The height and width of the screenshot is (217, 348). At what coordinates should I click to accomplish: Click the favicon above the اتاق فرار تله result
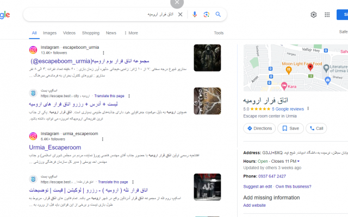[33, 179]
